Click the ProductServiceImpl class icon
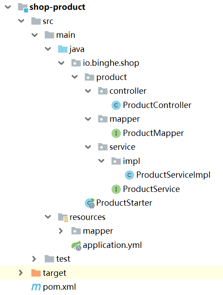223x295 pixels. pyautogui.click(x=130, y=175)
